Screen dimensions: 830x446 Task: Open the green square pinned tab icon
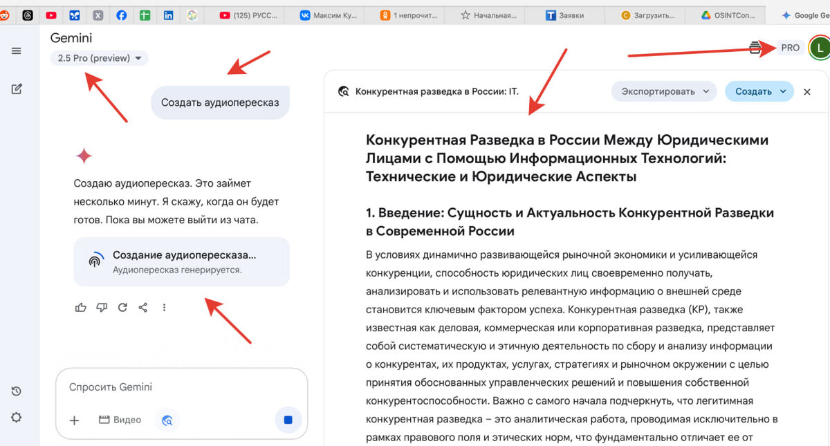[x=145, y=15]
